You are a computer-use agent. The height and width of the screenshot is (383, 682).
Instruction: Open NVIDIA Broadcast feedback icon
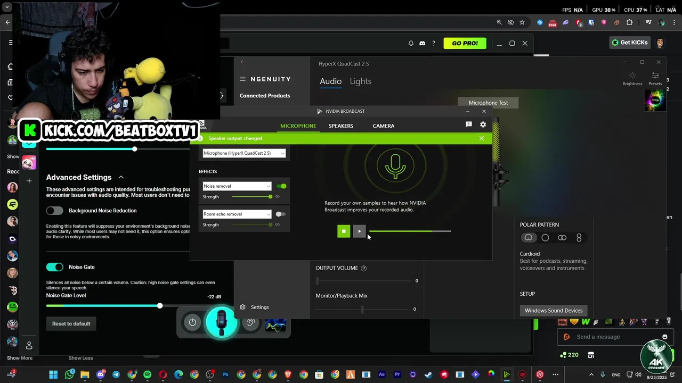click(469, 124)
